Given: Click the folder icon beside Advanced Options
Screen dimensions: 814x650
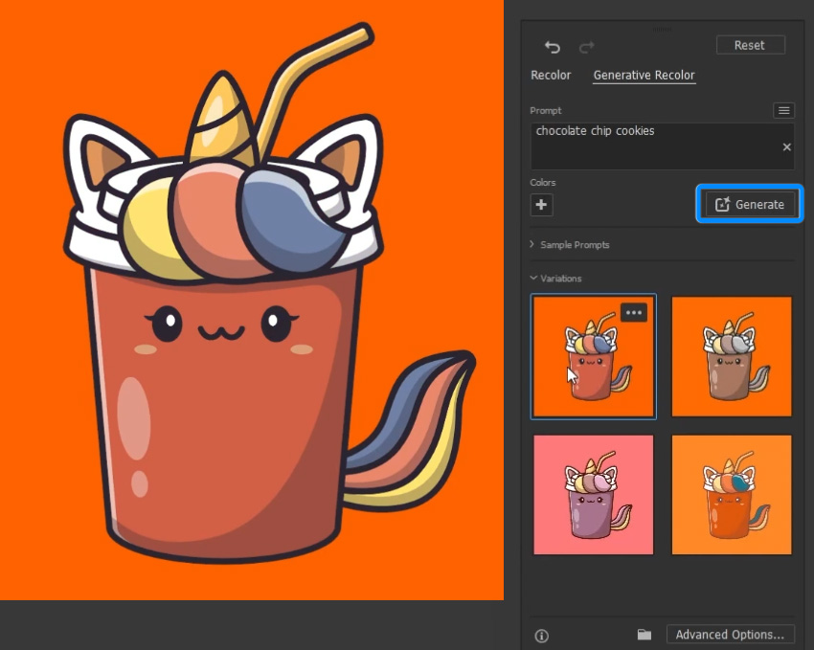Looking at the screenshot, I should click(644, 635).
